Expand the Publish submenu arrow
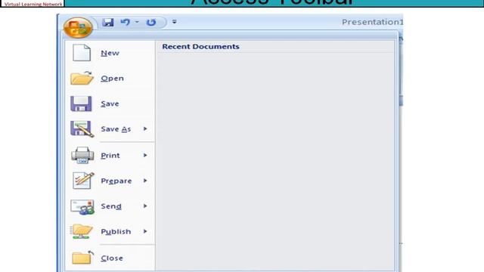484x272 pixels. [x=145, y=231]
